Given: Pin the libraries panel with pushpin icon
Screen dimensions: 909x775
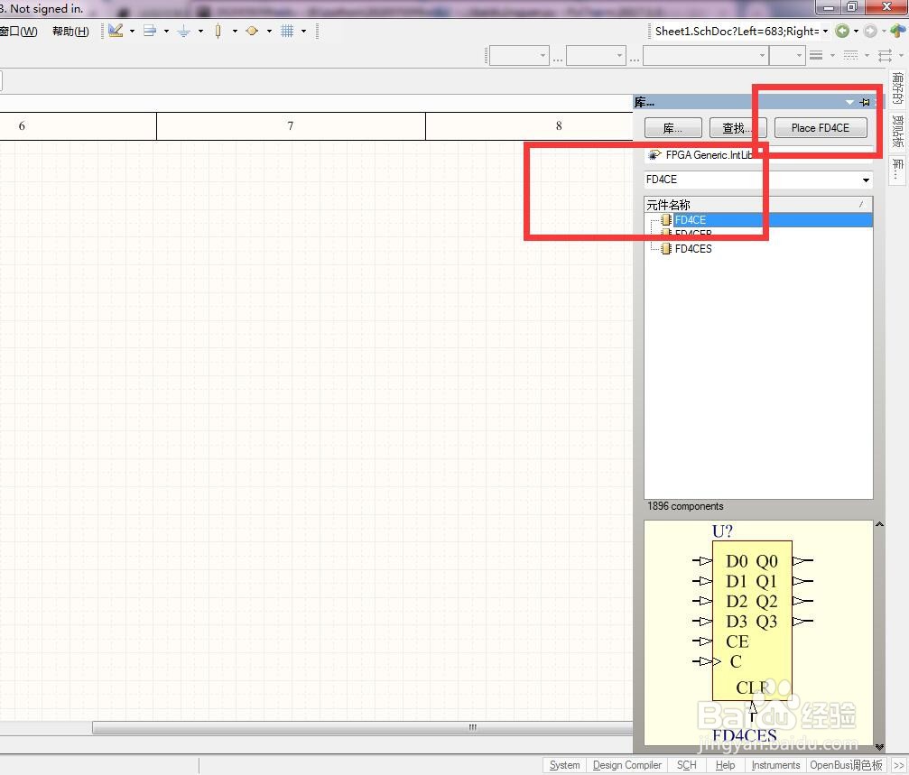Looking at the screenshot, I should (865, 102).
